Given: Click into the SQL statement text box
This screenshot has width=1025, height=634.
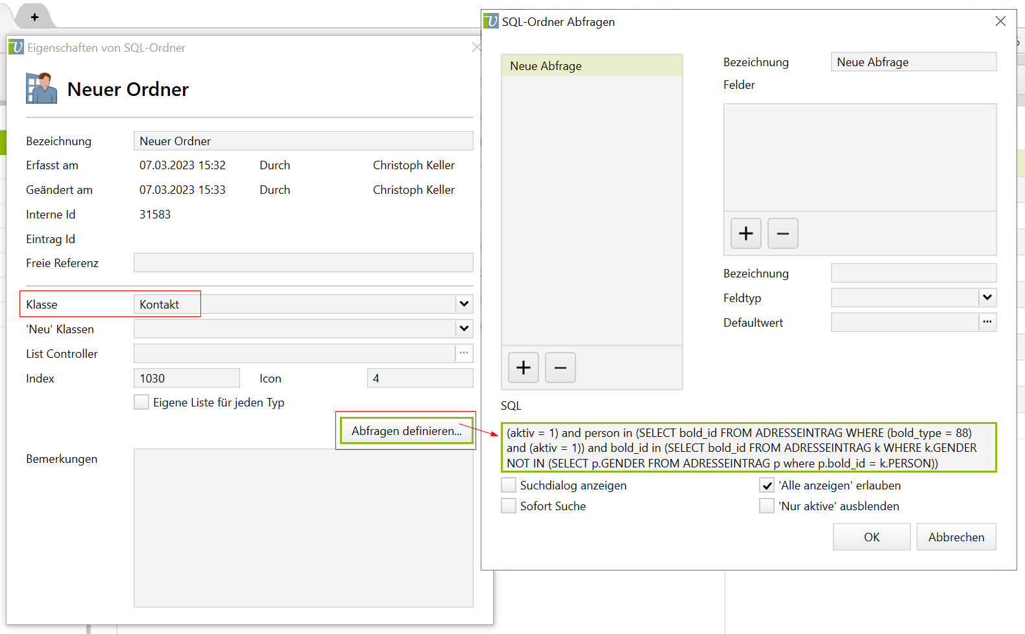Looking at the screenshot, I should click(x=748, y=447).
